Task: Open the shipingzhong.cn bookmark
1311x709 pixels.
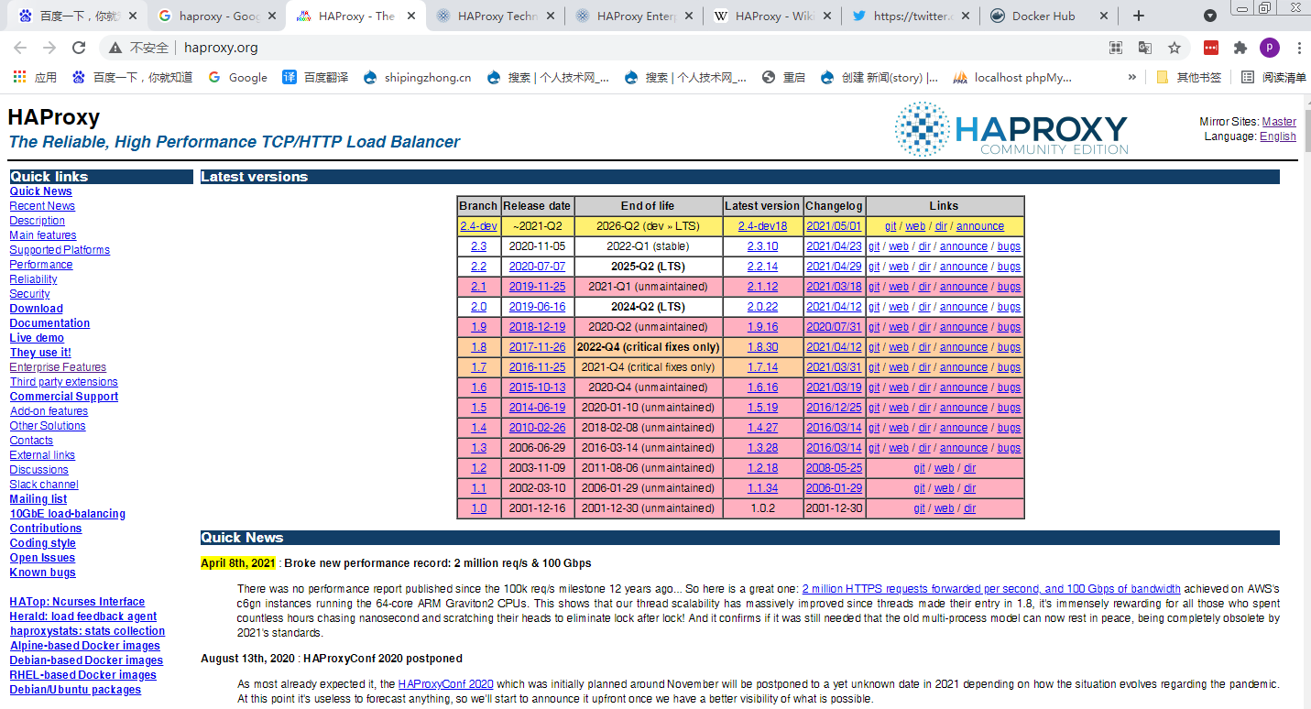Action: [417, 77]
